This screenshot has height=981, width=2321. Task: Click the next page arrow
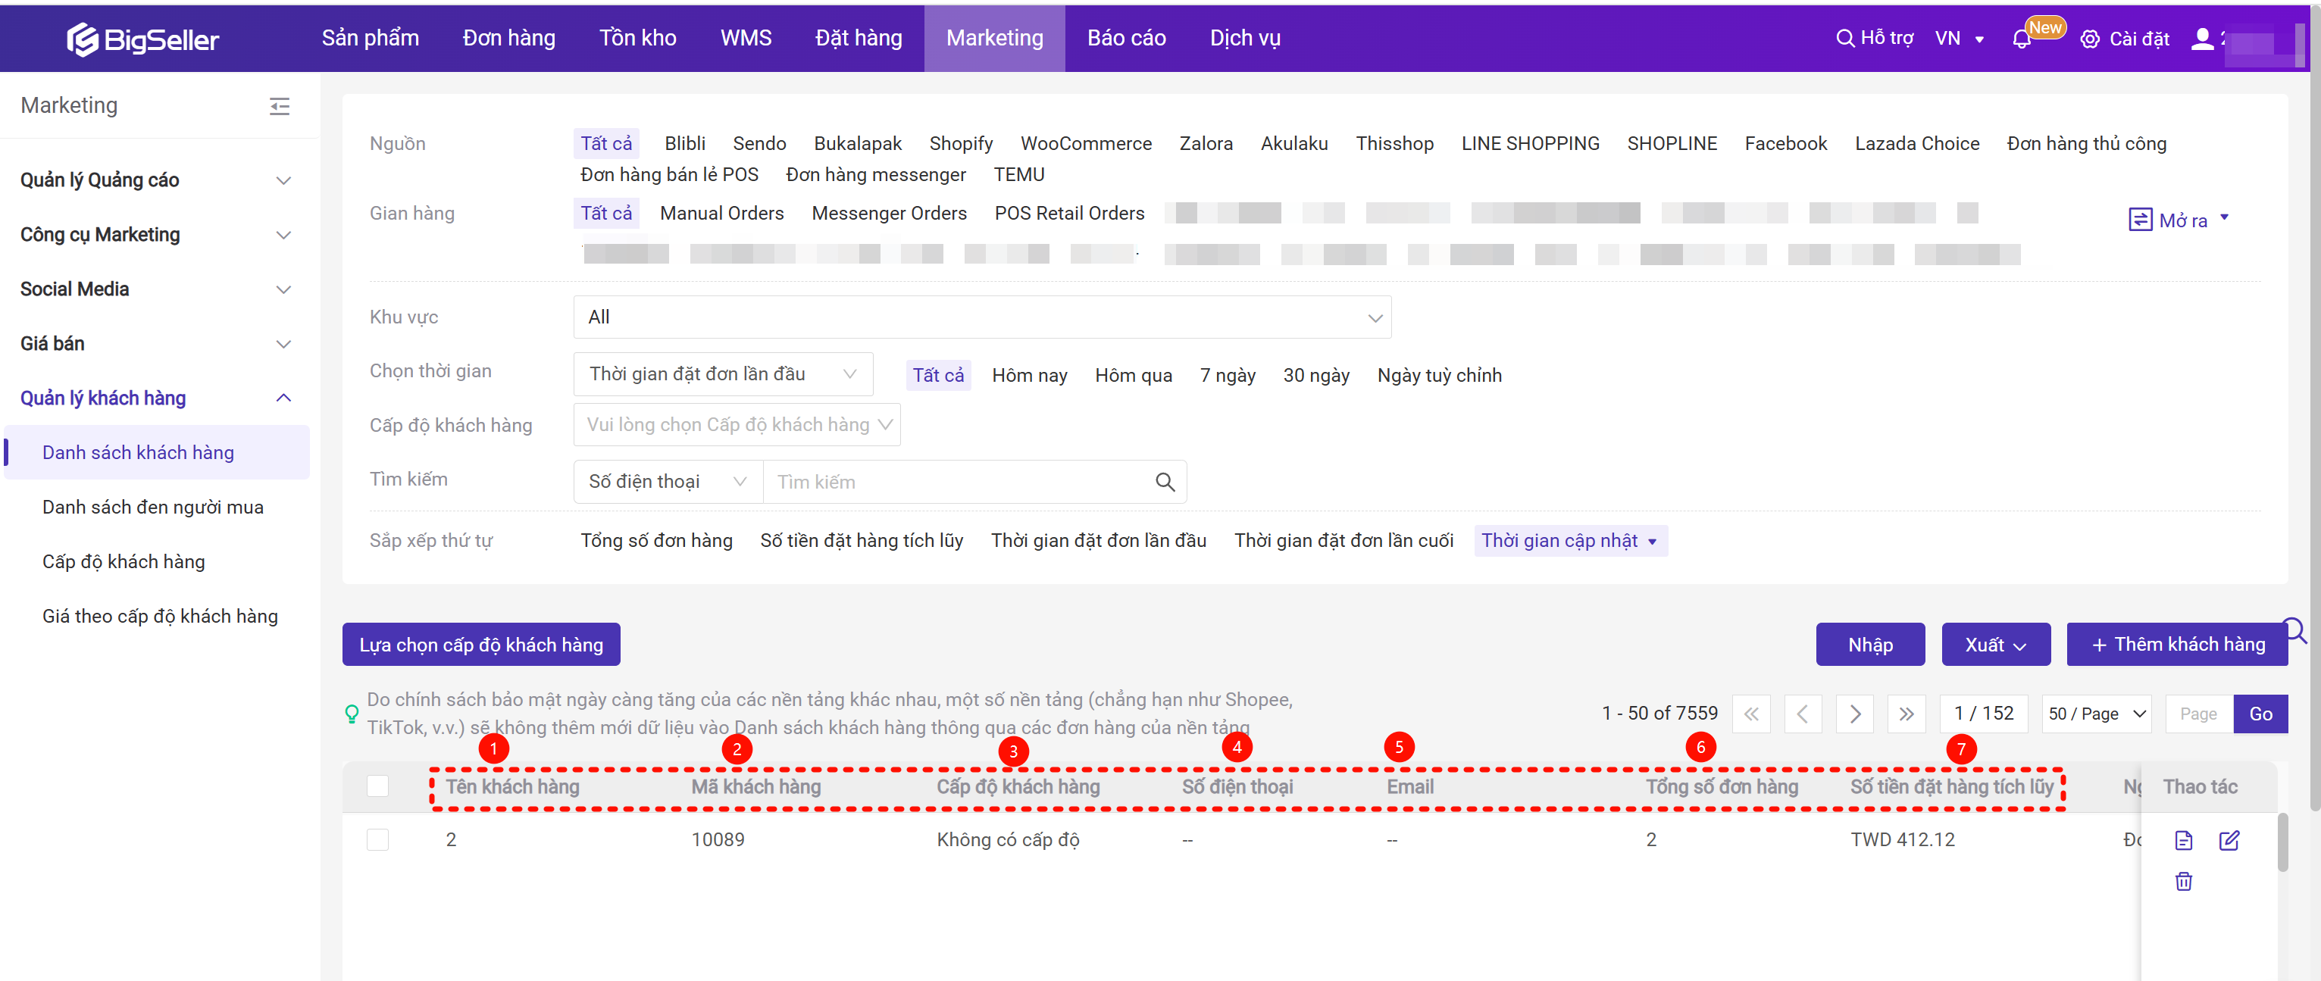[1854, 714]
